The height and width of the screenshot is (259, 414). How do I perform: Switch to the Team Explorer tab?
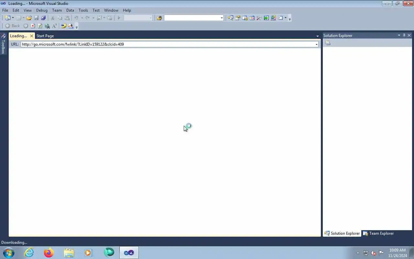378,233
